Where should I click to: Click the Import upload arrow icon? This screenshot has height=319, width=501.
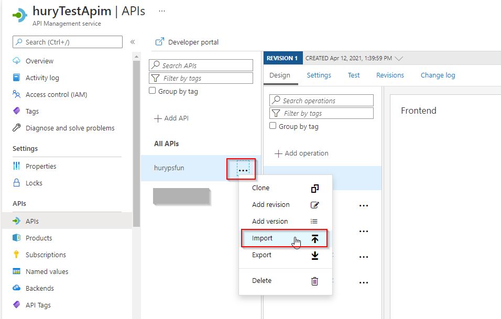pos(315,238)
